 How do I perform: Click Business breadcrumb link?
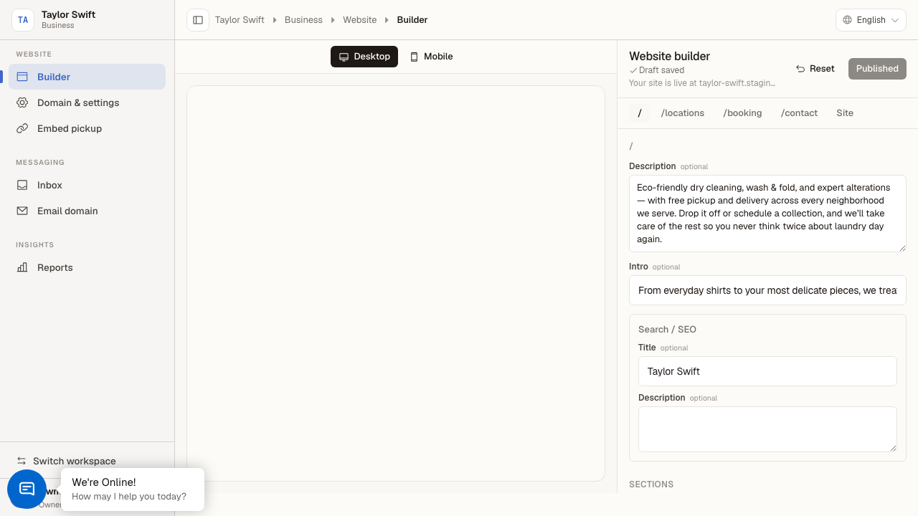[x=303, y=20]
